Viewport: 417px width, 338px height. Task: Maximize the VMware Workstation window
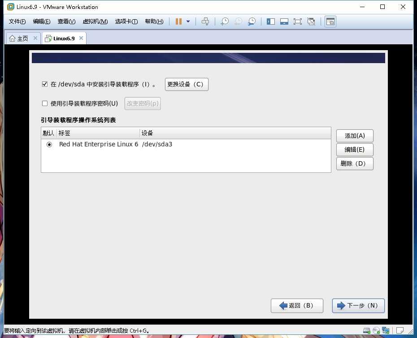coord(382,7)
